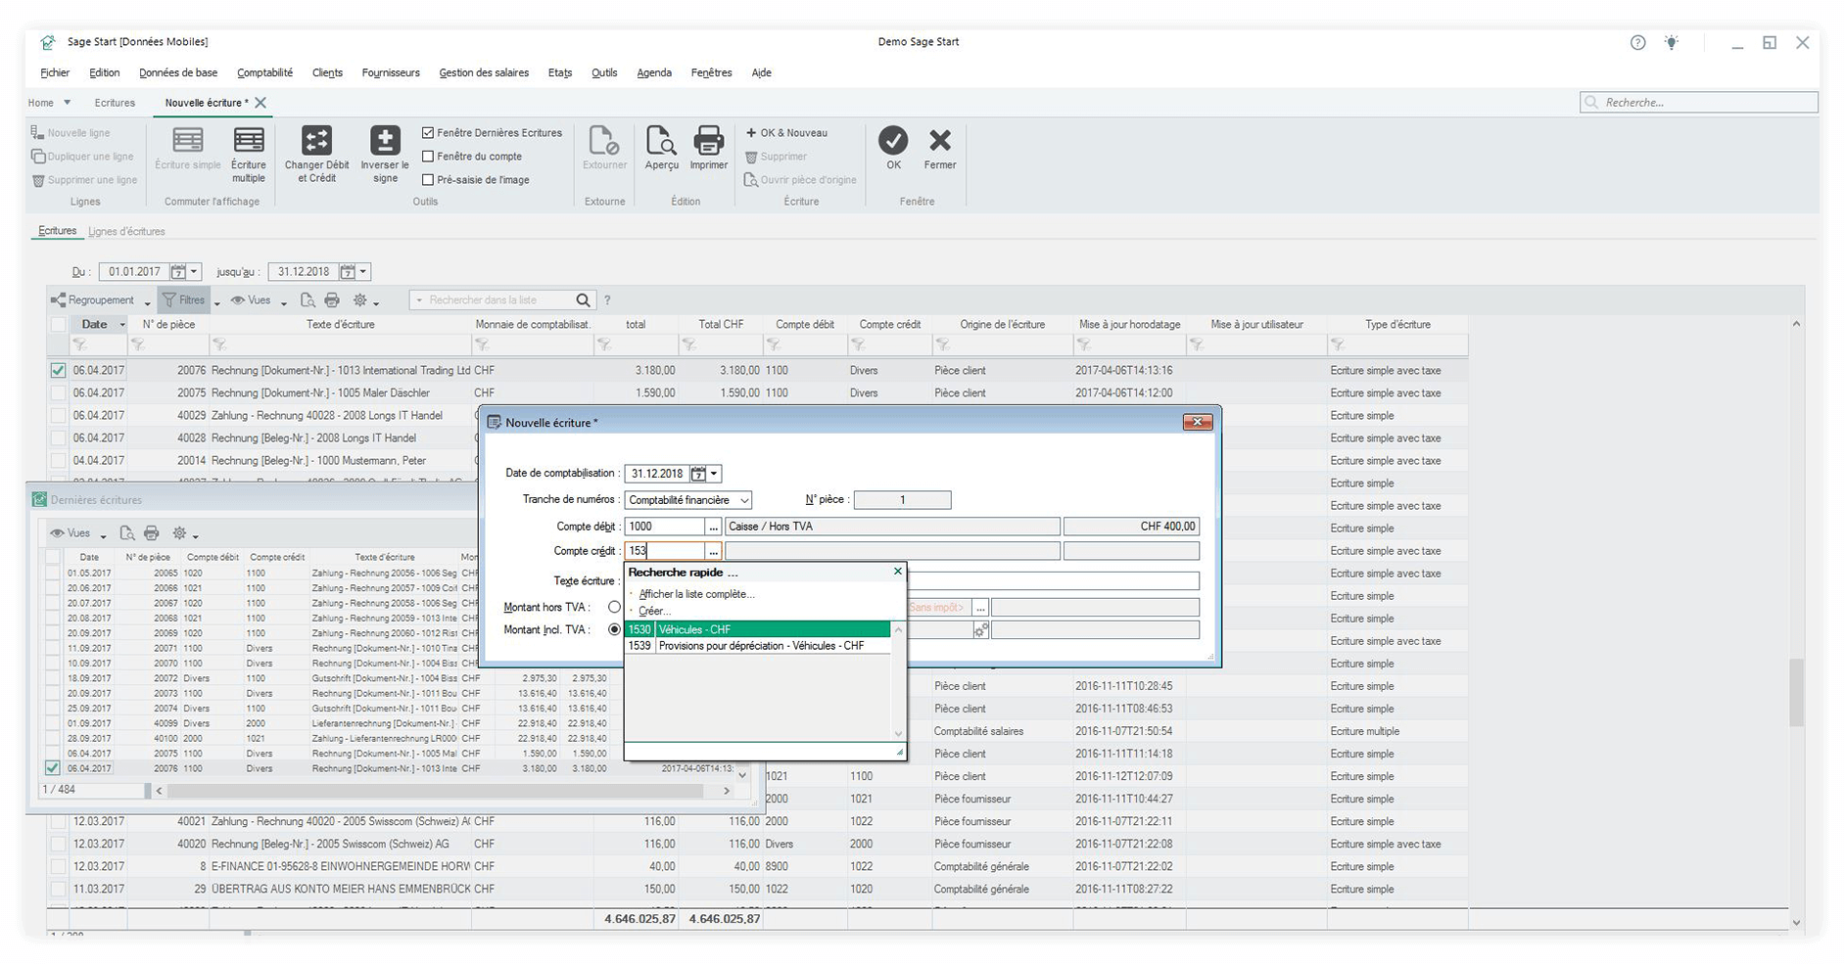Select 1539 Provisions pour dépréciation result

tap(758, 646)
